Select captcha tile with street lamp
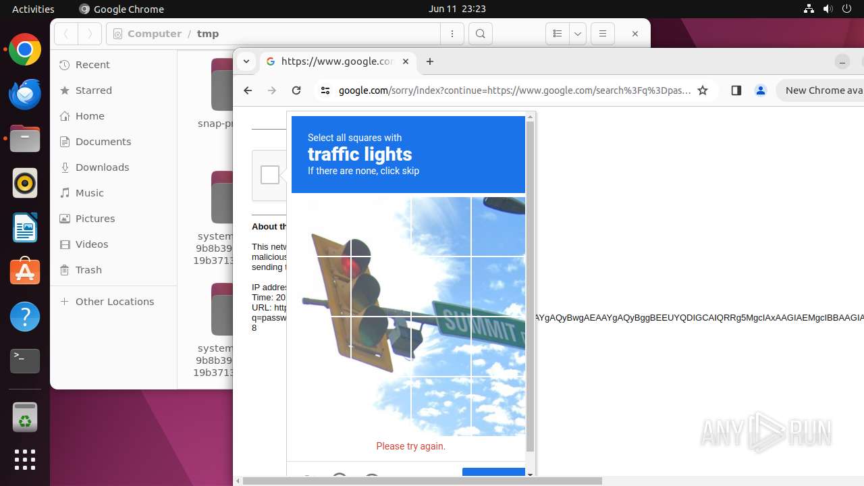 498,226
